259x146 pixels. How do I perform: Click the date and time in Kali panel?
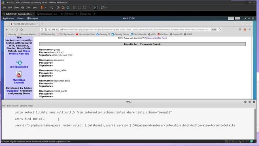pyautogui.click(x=129, y=18)
